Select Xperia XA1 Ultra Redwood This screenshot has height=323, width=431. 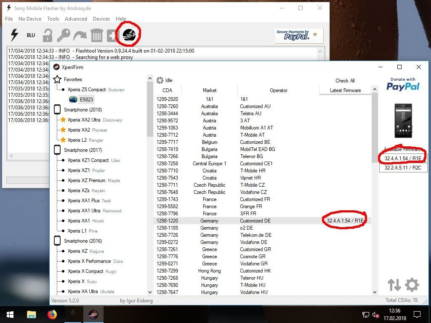[95, 211]
